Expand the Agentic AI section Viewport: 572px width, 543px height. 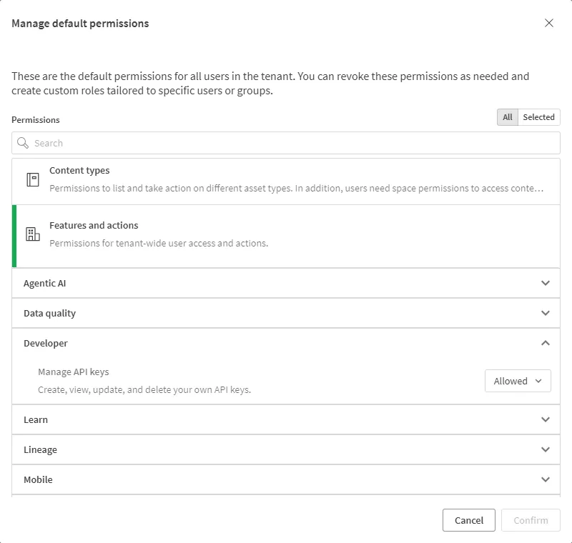(285, 283)
